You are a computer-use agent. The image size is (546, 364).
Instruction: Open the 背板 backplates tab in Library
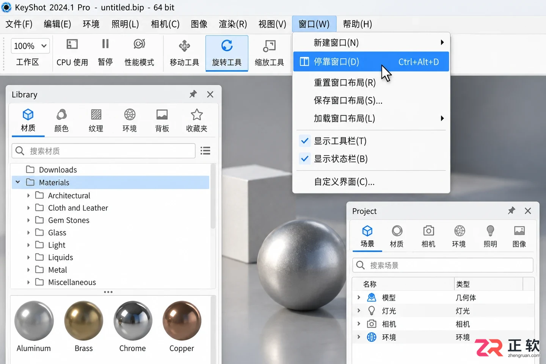(x=162, y=121)
